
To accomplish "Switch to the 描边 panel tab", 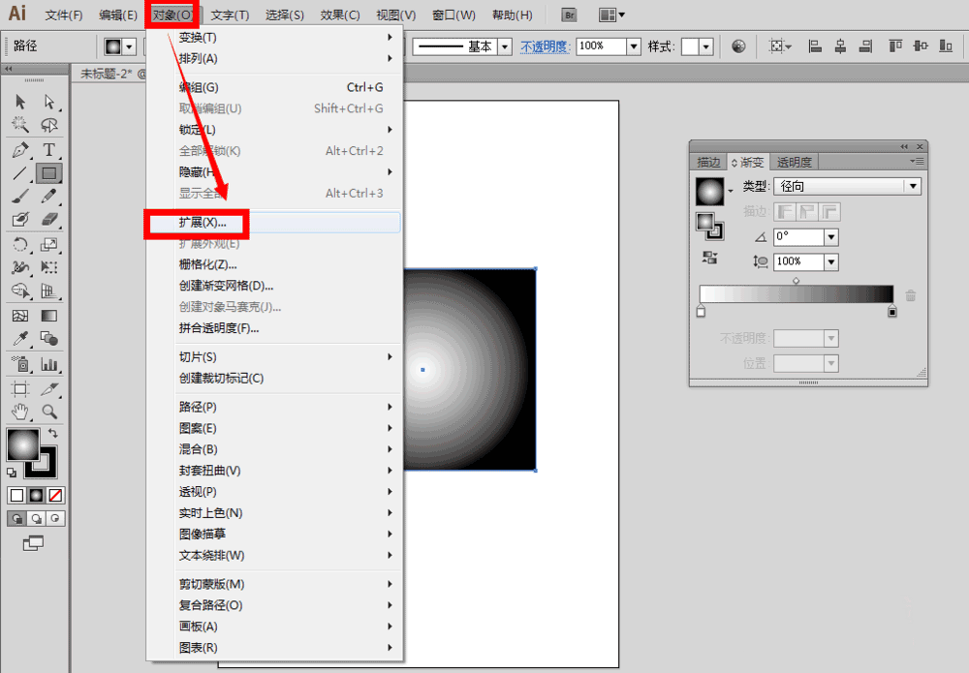I will click(x=708, y=163).
